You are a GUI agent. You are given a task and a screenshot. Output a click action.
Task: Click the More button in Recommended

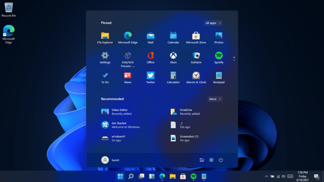pos(215,99)
